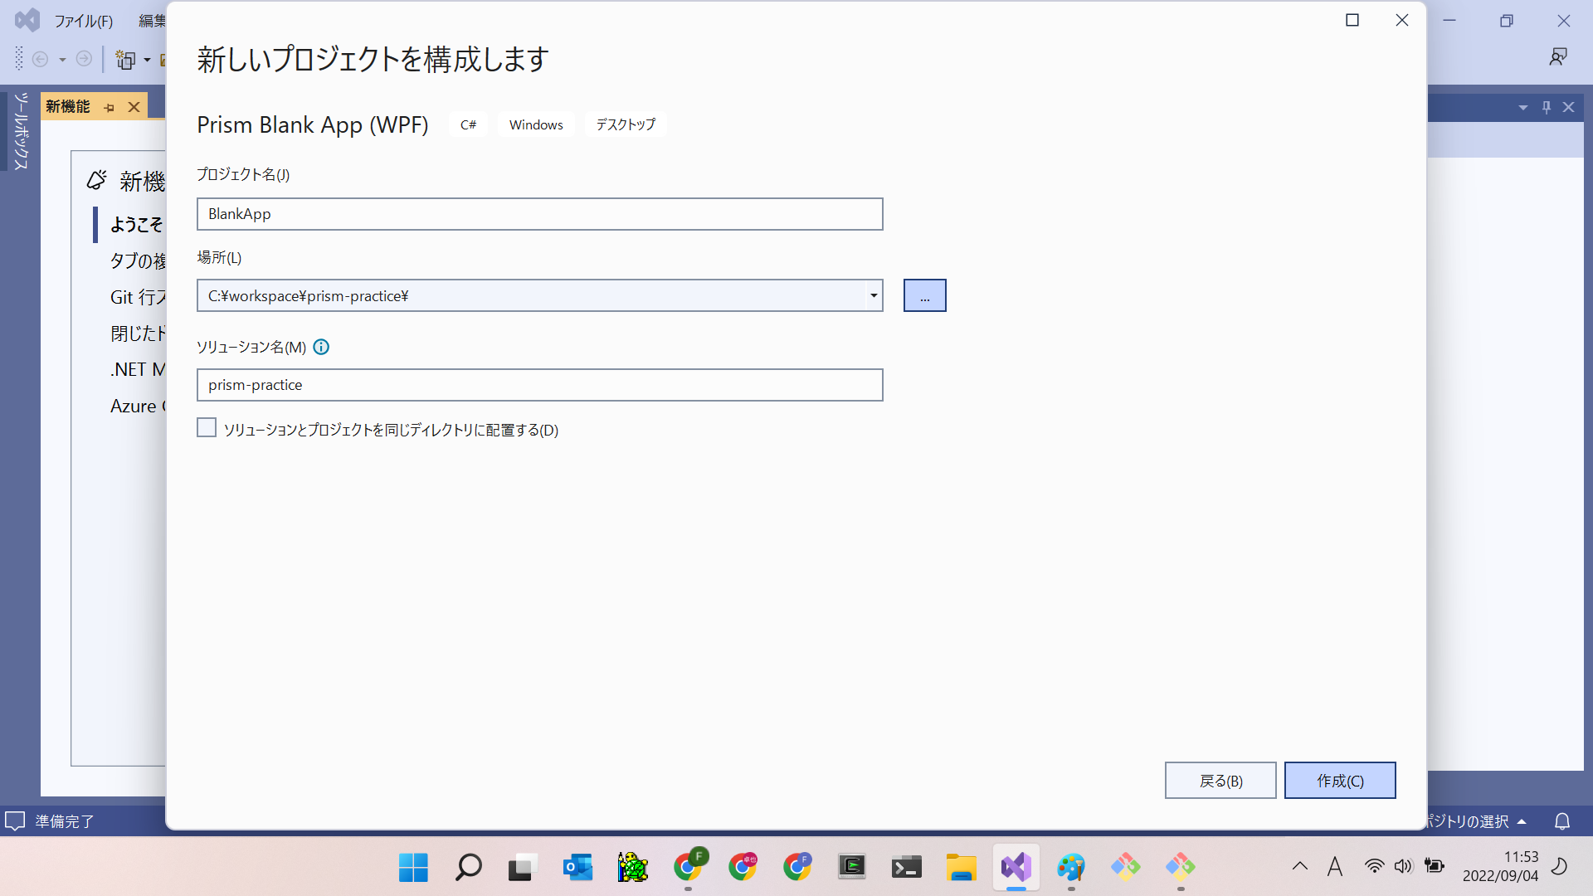Image resolution: width=1593 pixels, height=896 pixels.
Task: Click the 作成(C) create button
Action: pos(1340,780)
